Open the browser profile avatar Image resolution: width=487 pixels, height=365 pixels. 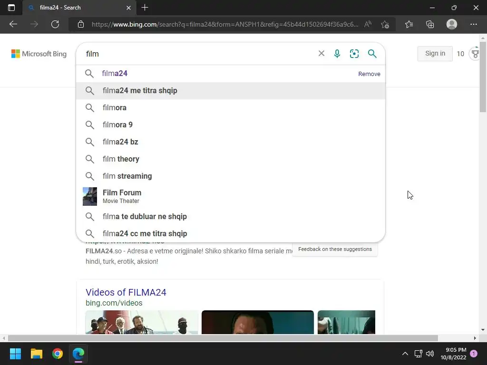[452, 24]
